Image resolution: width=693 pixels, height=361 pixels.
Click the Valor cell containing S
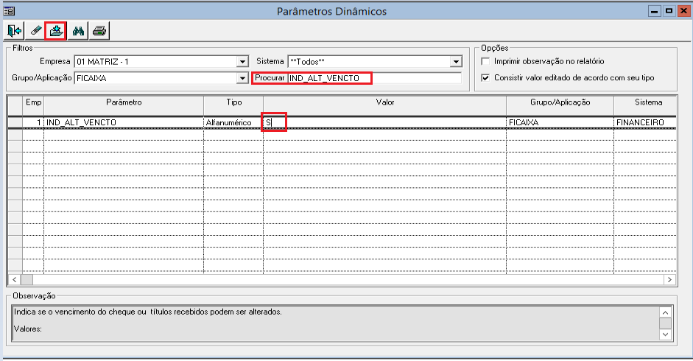pyautogui.click(x=384, y=122)
